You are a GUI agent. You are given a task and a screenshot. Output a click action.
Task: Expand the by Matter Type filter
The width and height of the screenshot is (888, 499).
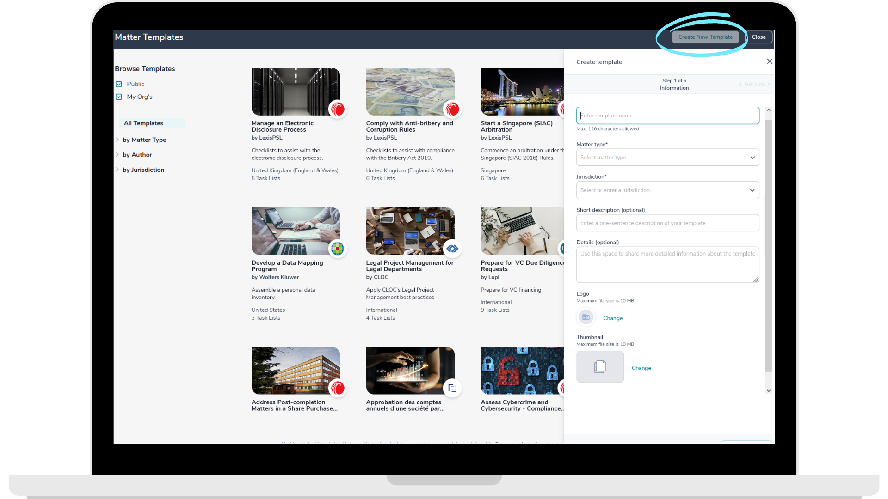pyautogui.click(x=144, y=140)
